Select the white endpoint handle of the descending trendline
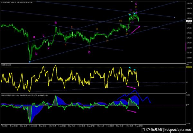The height and width of the screenshot is (133, 193). pos(175,17)
